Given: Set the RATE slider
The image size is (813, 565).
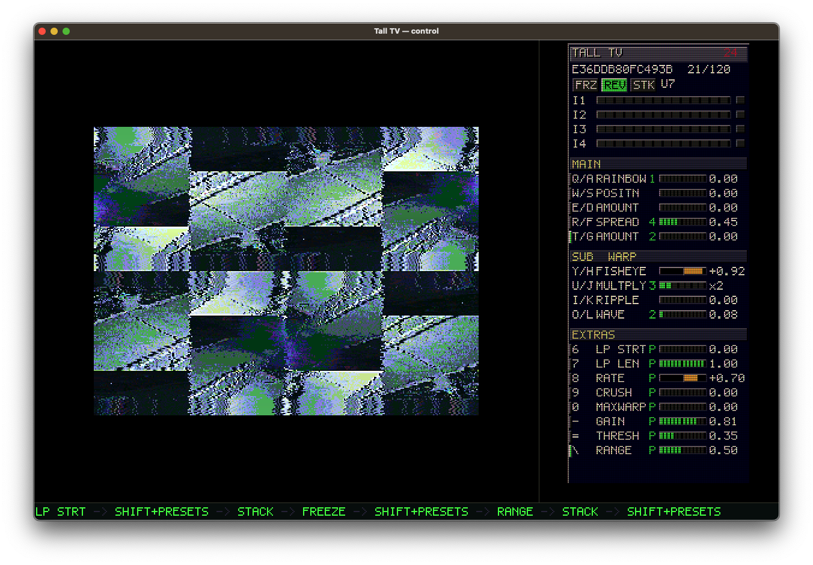Looking at the screenshot, I should pos(683,378).
